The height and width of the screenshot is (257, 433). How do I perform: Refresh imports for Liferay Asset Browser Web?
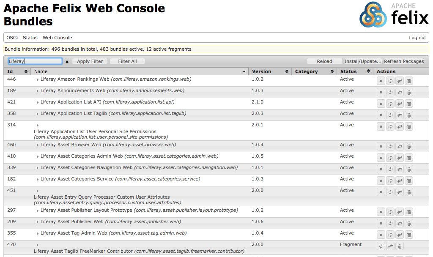pyautogui.click(x=390, y=146)
